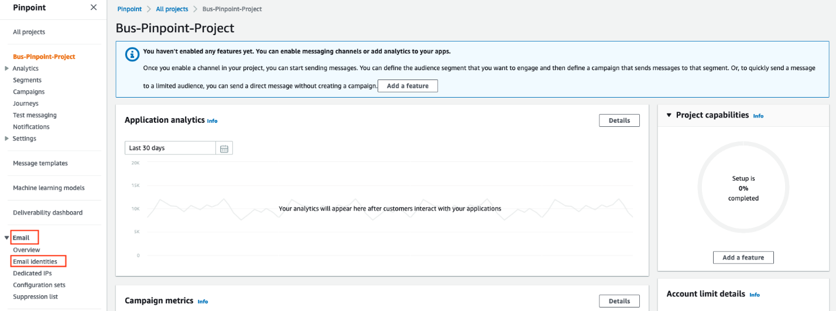Open the Deliverability dashboard

coord(48,213)
